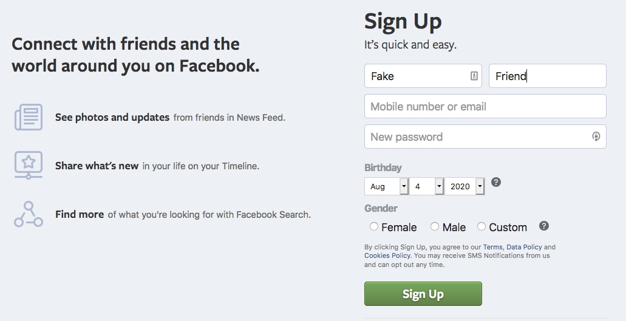Click the News Feed newspaper icon
626x321 pixels.
(x=29, y=117)
